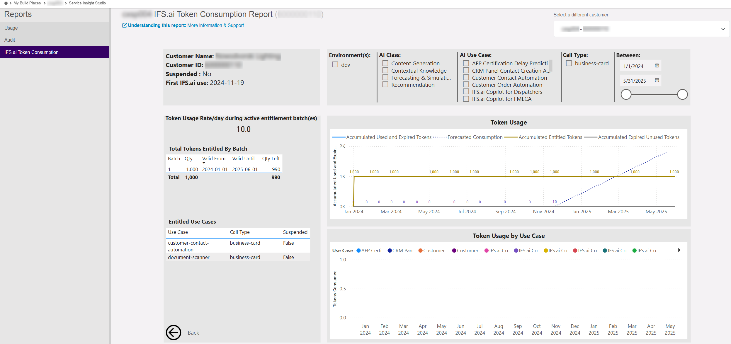
Task: Check the Contextual Knowledge AI class
Action: tap(385, 70)
